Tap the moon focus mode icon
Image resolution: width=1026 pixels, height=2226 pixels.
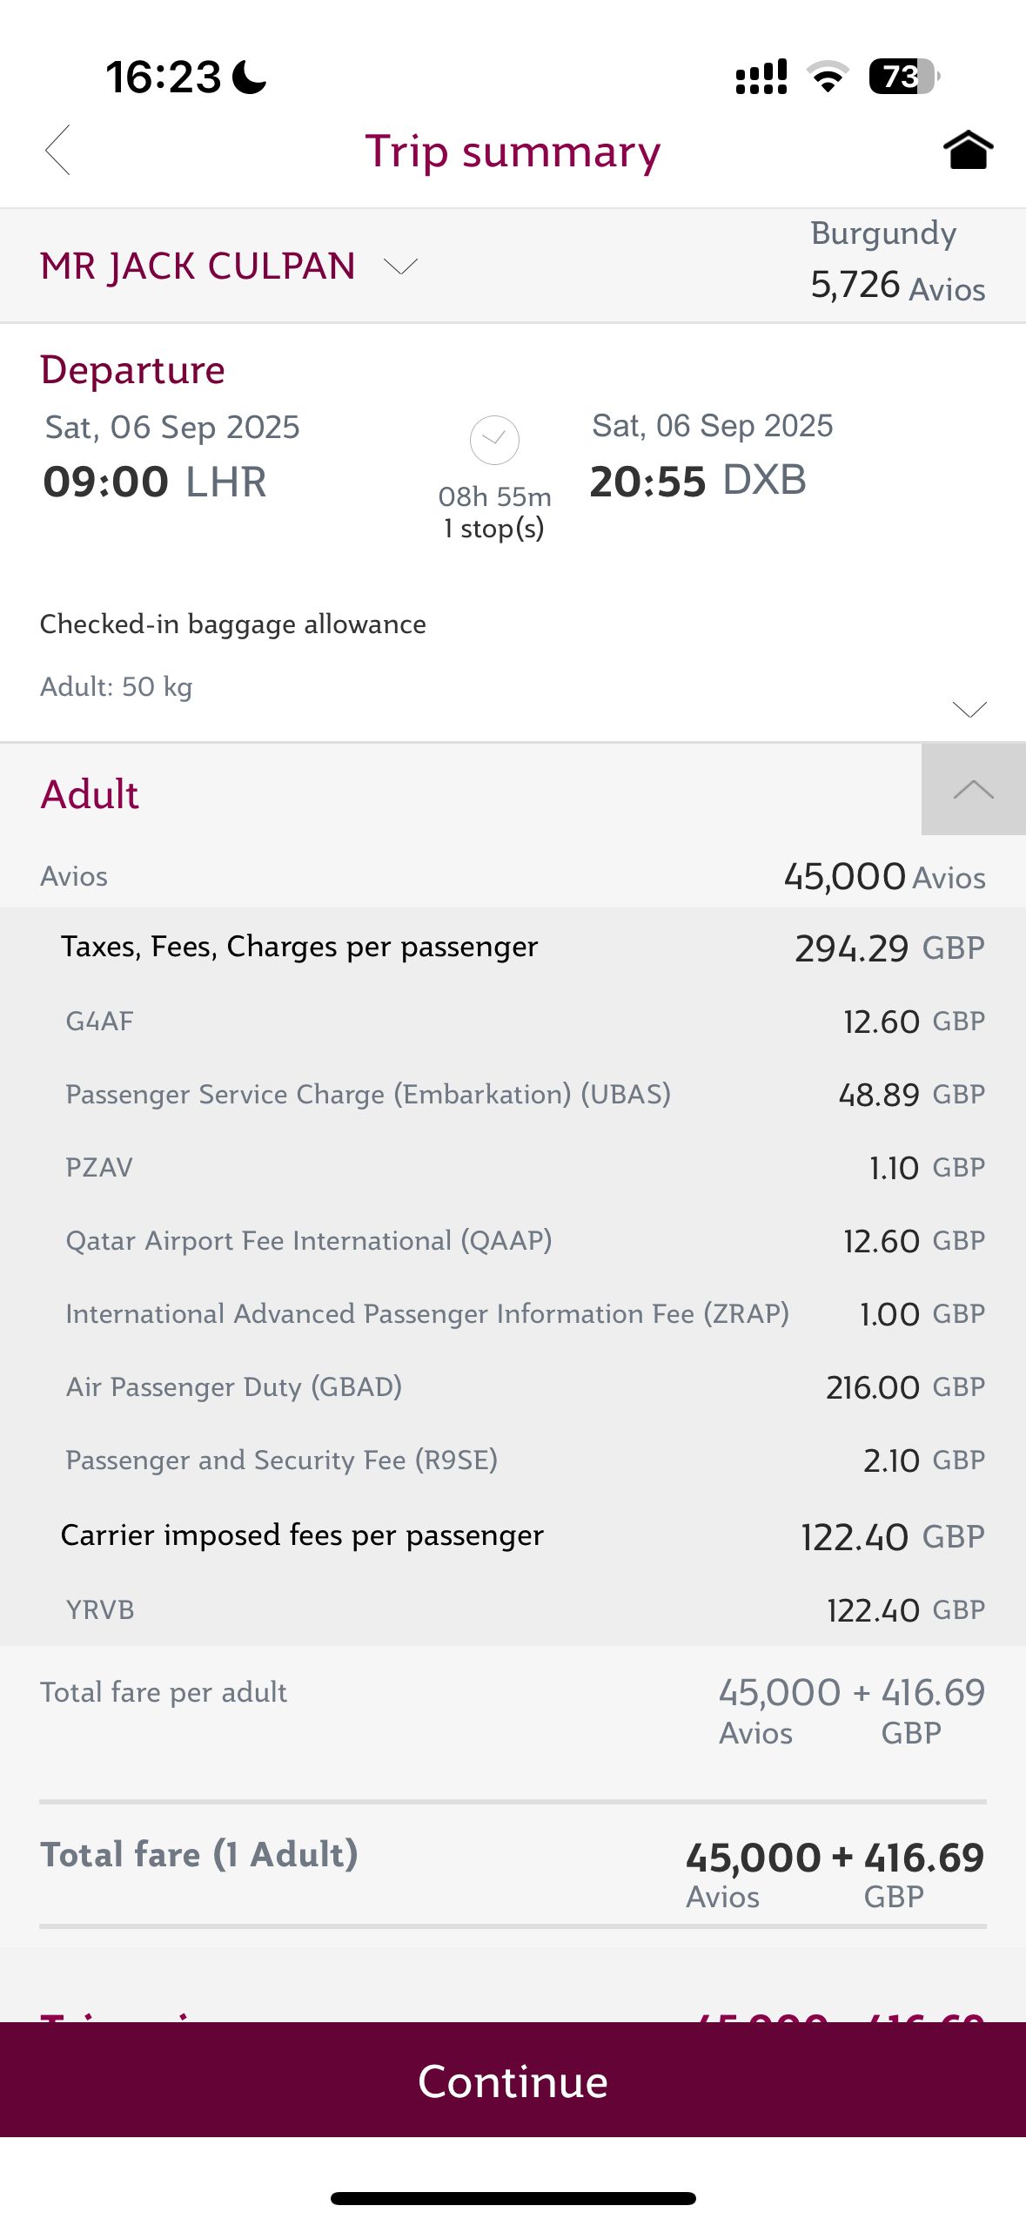click(251, 77)
